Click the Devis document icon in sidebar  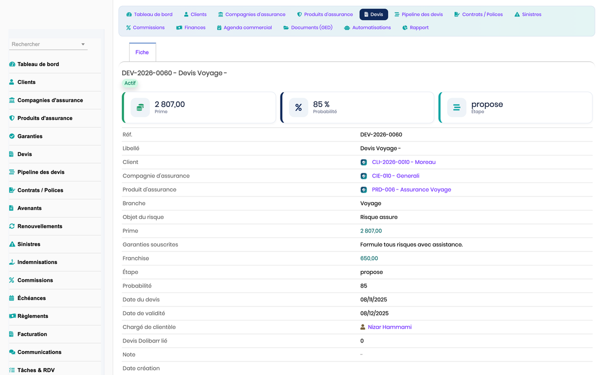(x=12, y=154)
